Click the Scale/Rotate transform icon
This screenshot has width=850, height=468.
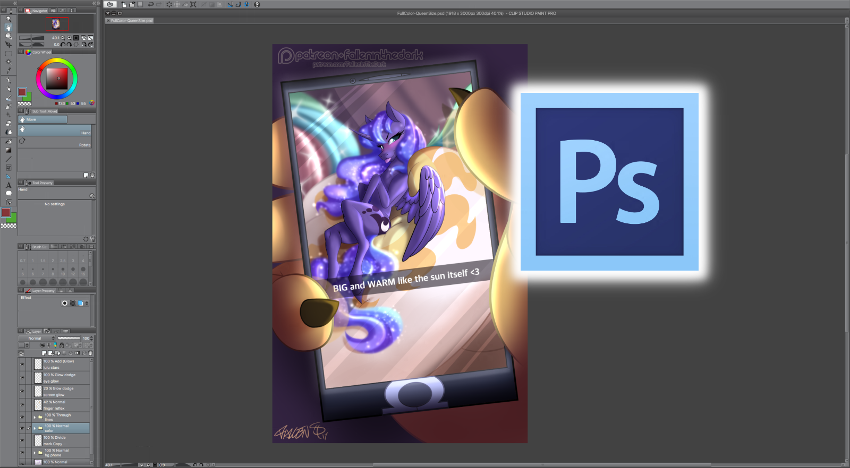193,4
